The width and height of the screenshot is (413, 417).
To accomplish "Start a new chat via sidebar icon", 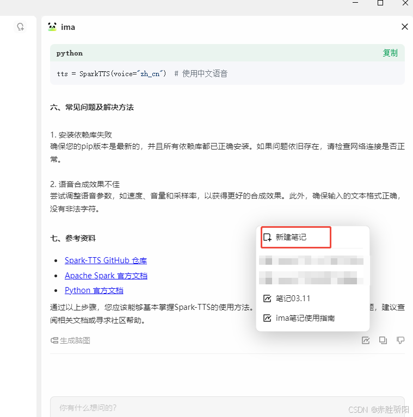I will point(21,27).
